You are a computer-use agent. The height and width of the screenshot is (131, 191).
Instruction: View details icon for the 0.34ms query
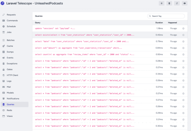pos(183,74)
